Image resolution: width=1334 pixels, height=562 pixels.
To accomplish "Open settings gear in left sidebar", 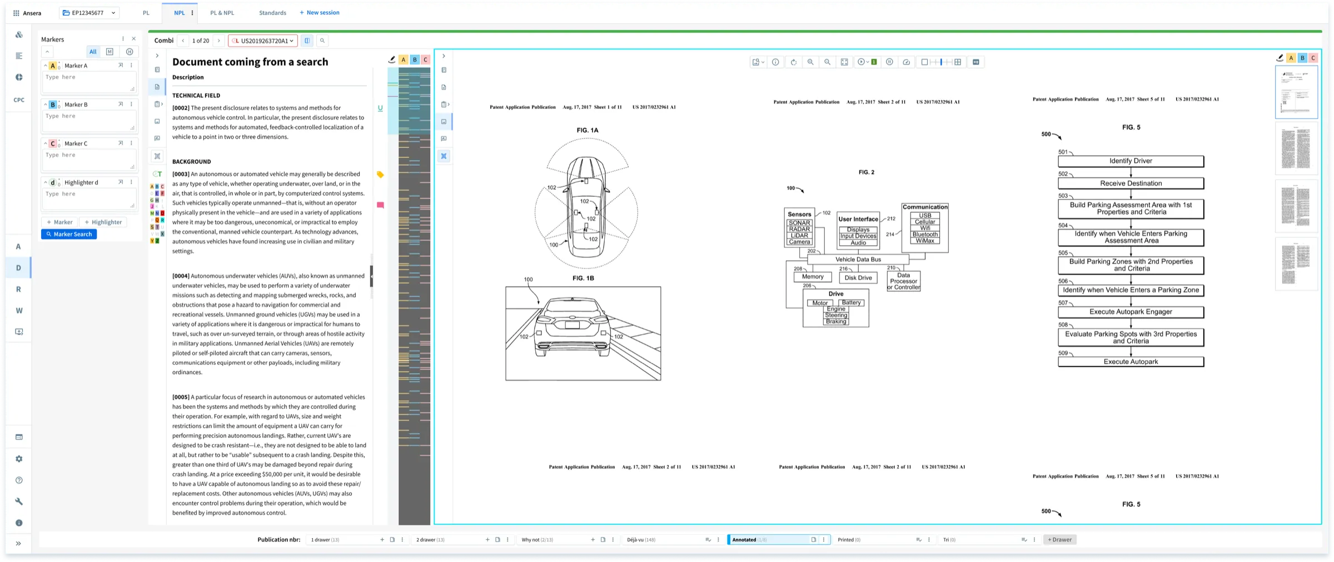I will pos(19,459).
